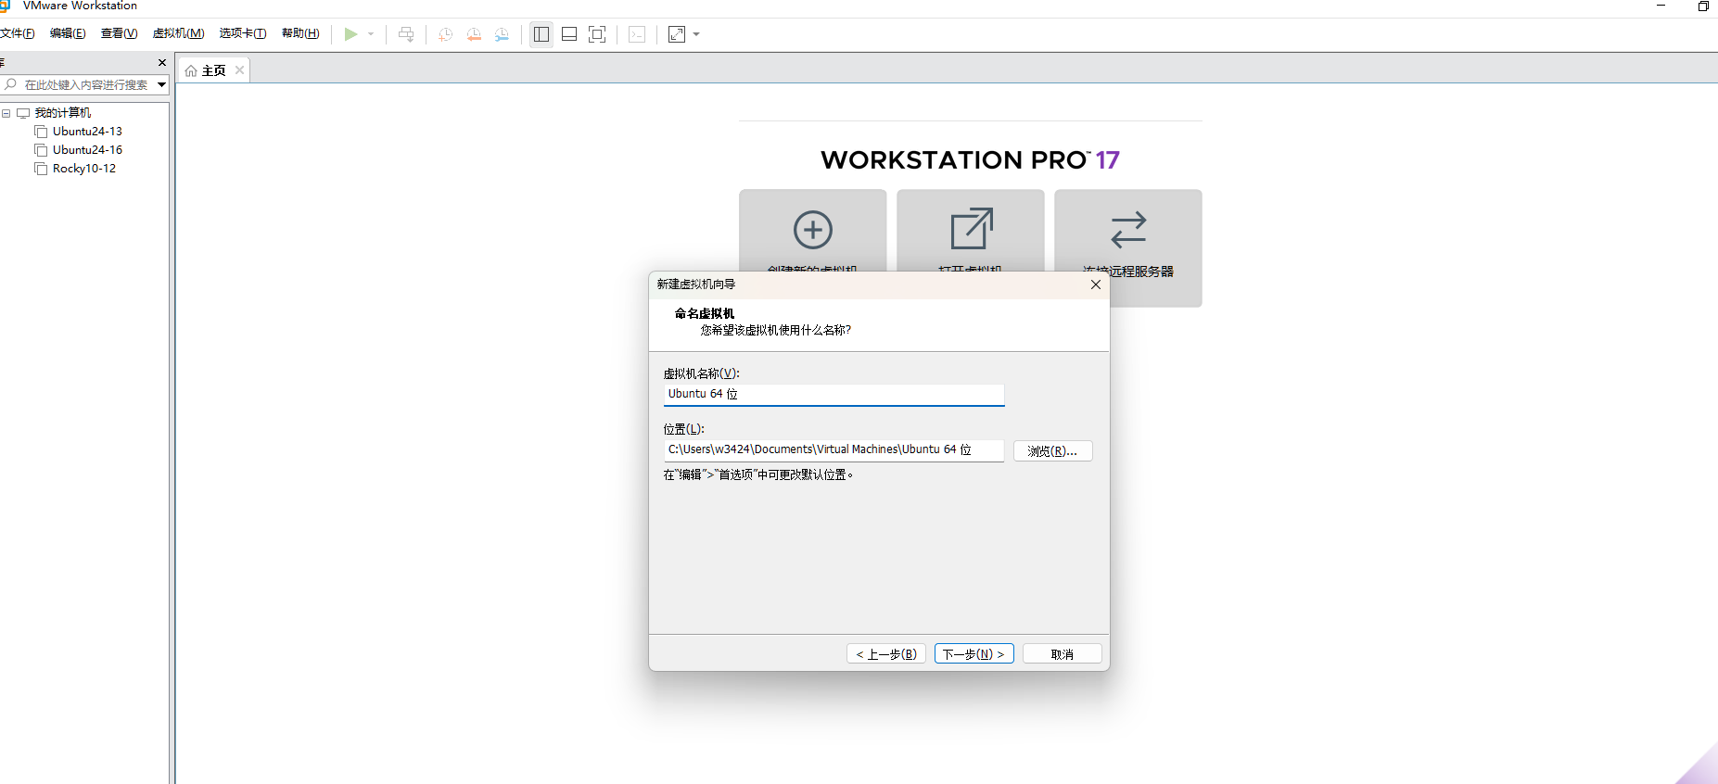The height and width of the screenshot is (784, 1718).
Task: Open the snapshot manager icon
Action: [x=502, y=34]
